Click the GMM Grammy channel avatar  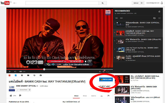pyautogui.click(x=12, y=88)
